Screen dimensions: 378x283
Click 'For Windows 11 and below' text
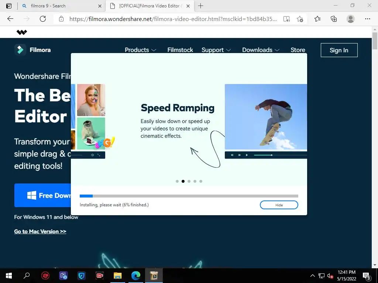pos(46,217)
